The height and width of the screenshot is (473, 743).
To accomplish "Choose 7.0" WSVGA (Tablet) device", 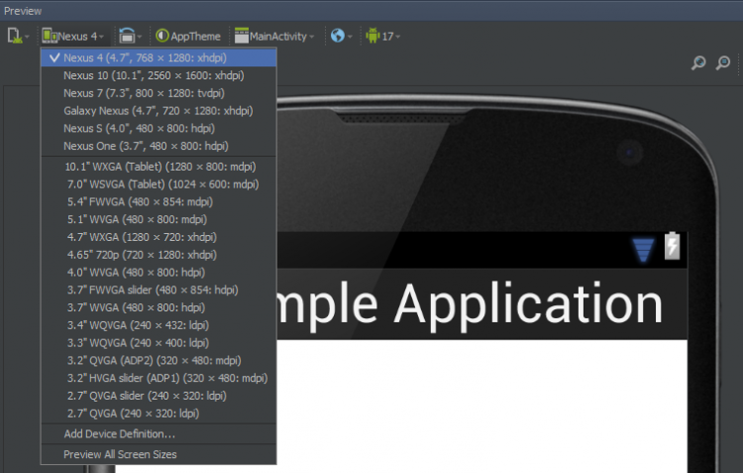I will 159,184.
